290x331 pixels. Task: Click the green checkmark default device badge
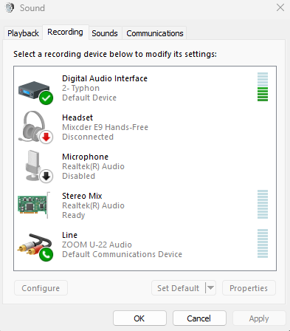46,98
